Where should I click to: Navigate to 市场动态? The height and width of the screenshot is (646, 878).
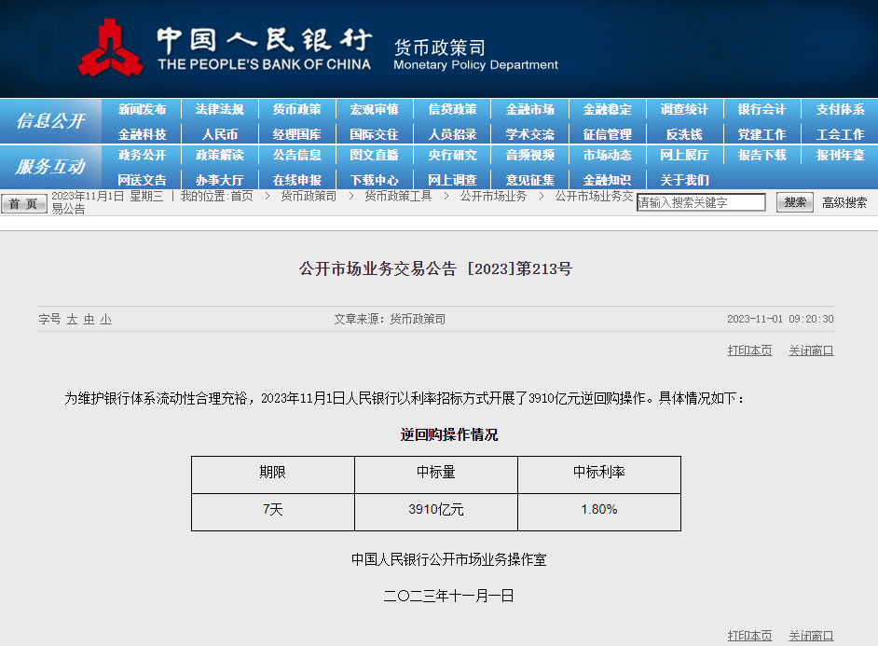607,155
